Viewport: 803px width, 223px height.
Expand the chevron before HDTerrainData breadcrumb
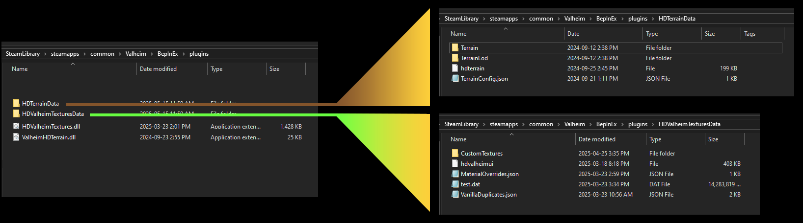[653, 19]
